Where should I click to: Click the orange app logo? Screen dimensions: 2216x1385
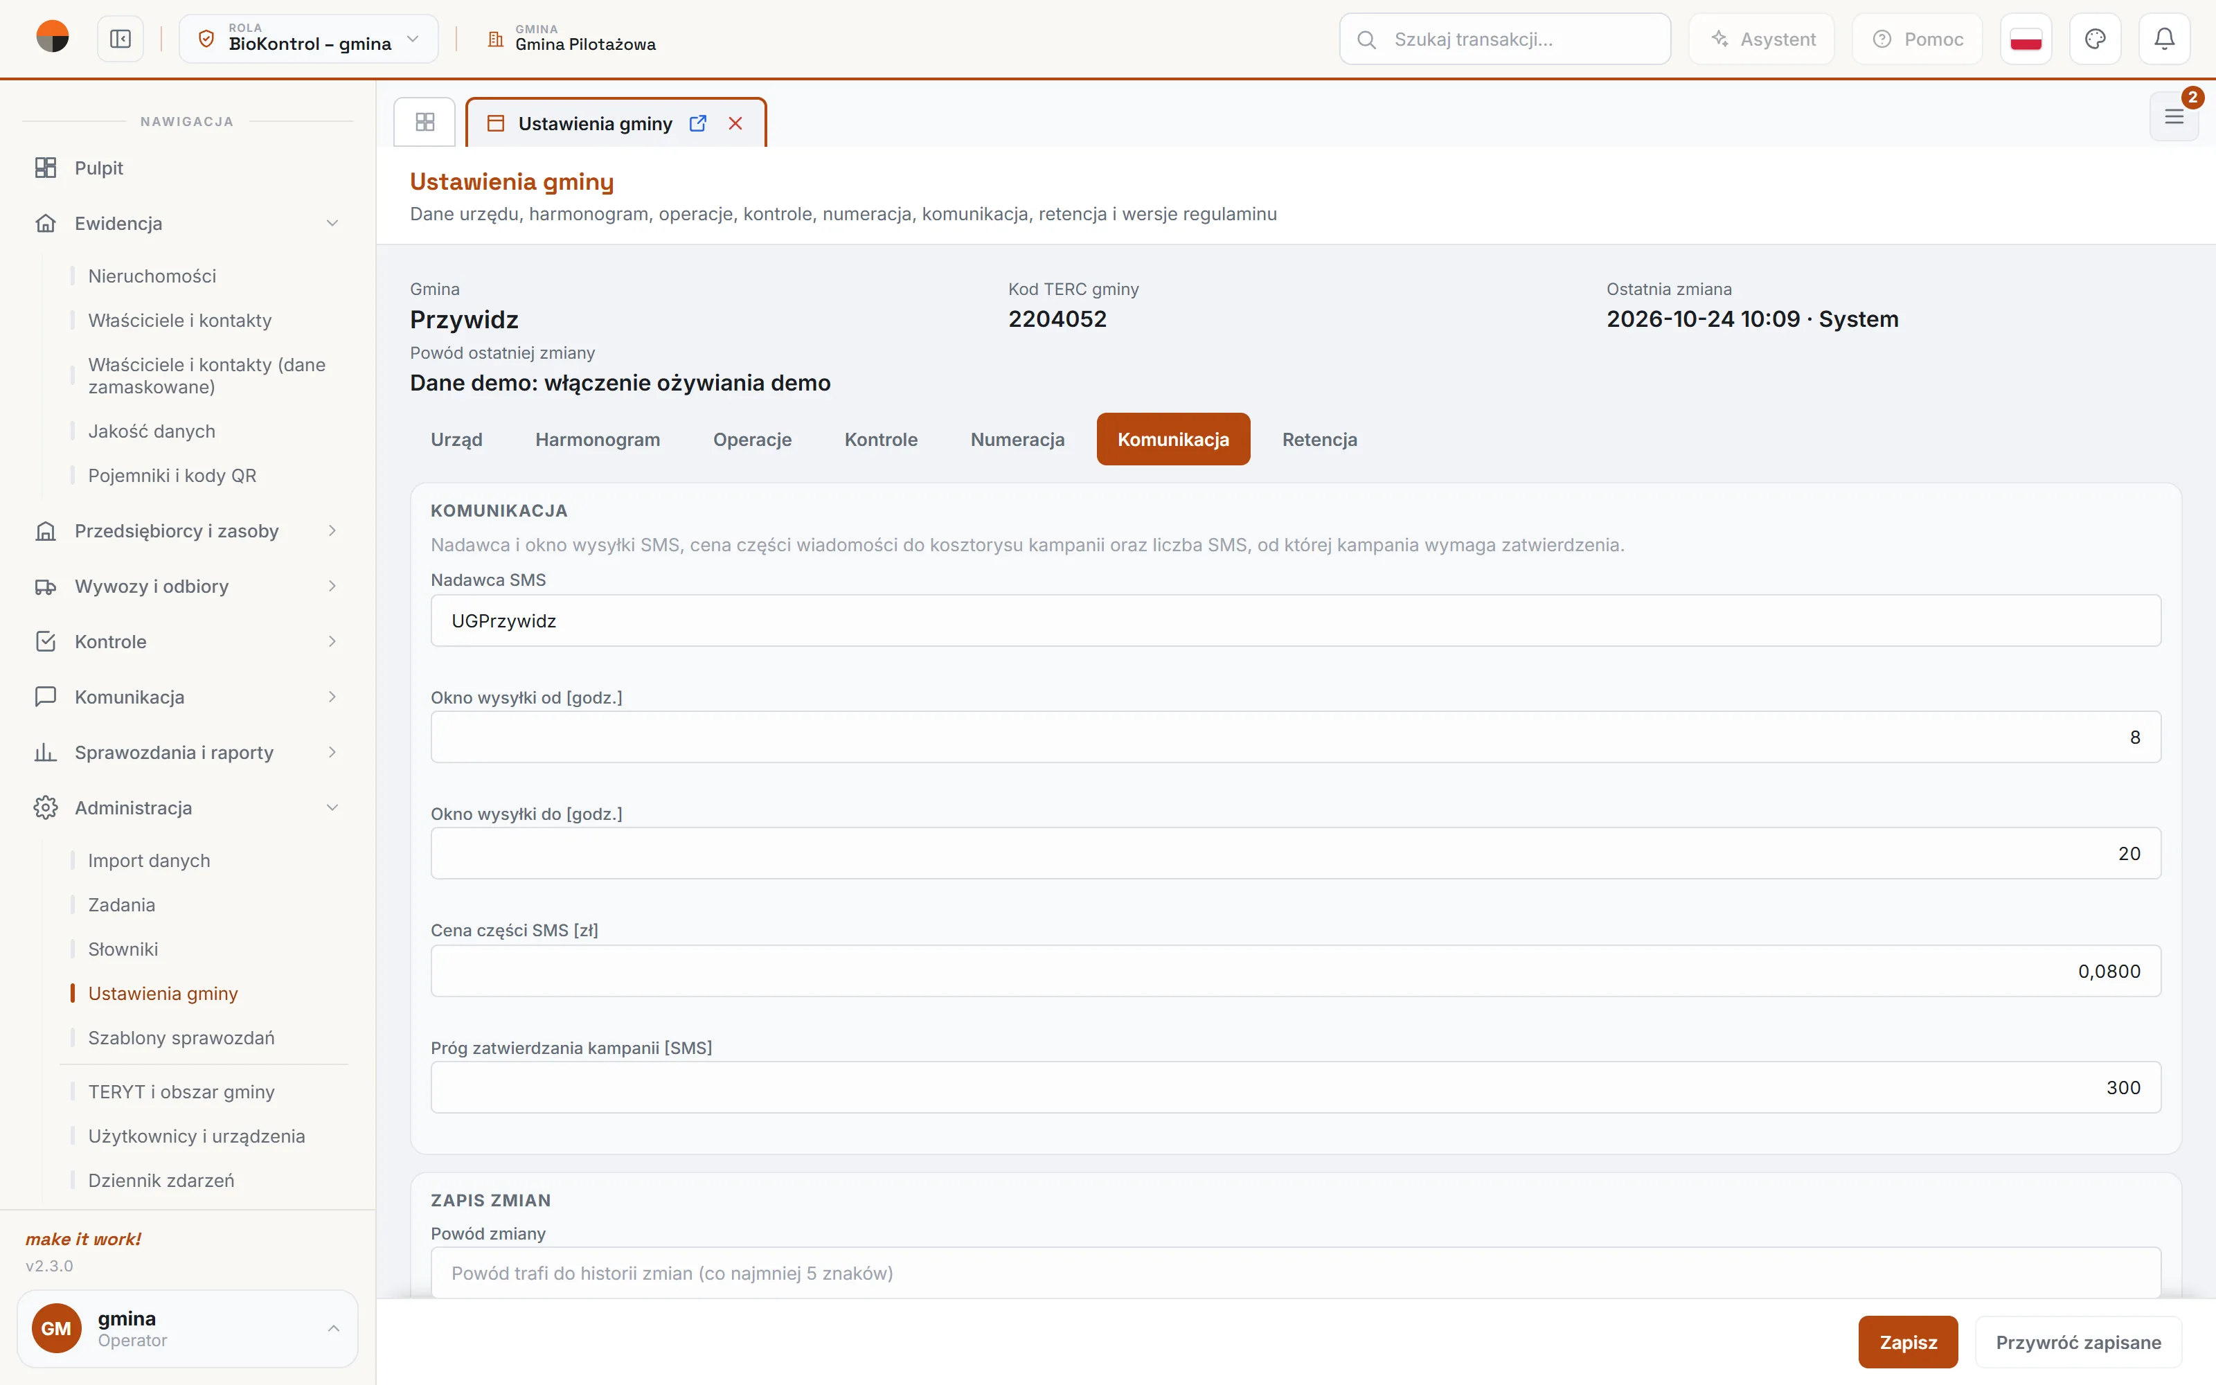[52, 37]
